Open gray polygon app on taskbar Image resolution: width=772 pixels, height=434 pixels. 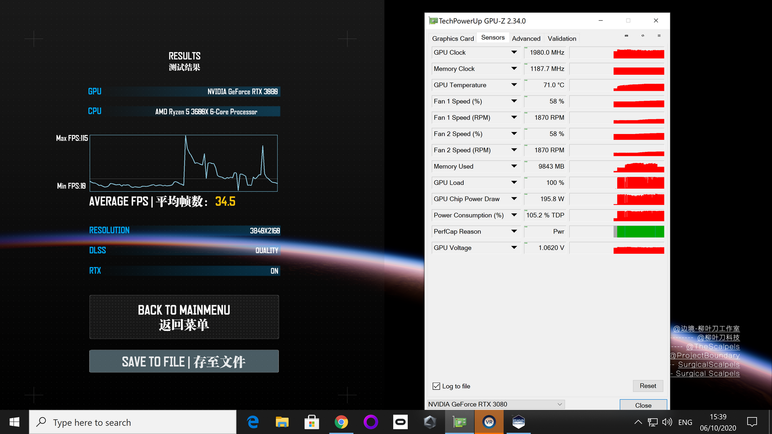pyautogui.click(x=430, y=422)
